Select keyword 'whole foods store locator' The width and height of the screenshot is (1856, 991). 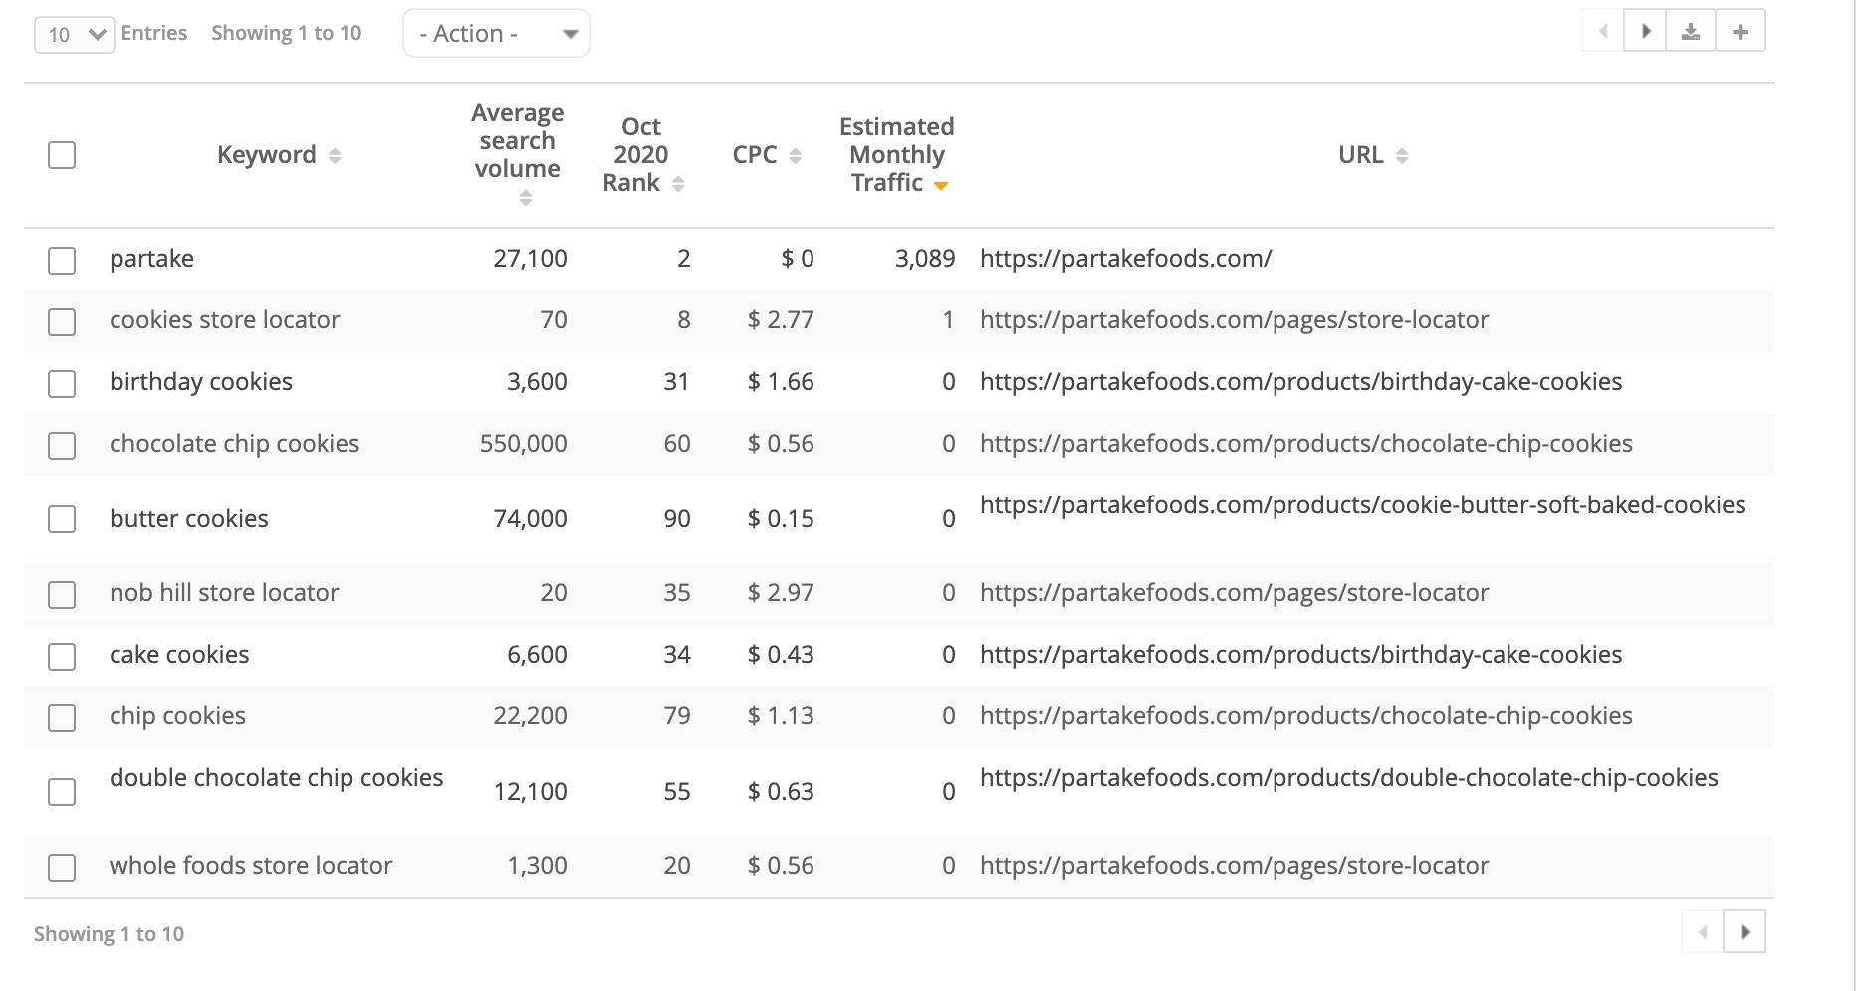[x=251, y=866]
